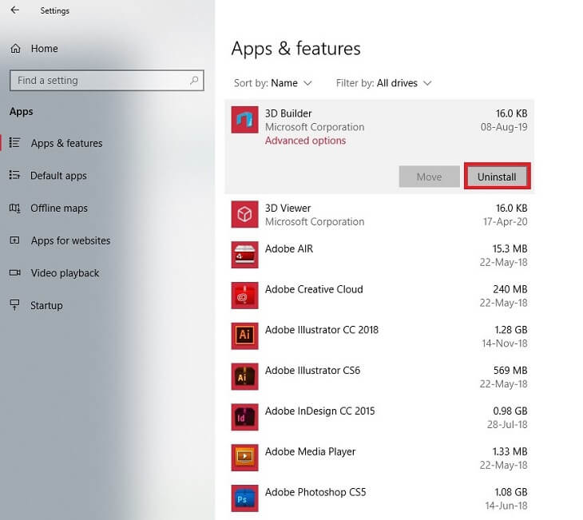
Task: Go to Offline maps settings
Action: (59, 208)
